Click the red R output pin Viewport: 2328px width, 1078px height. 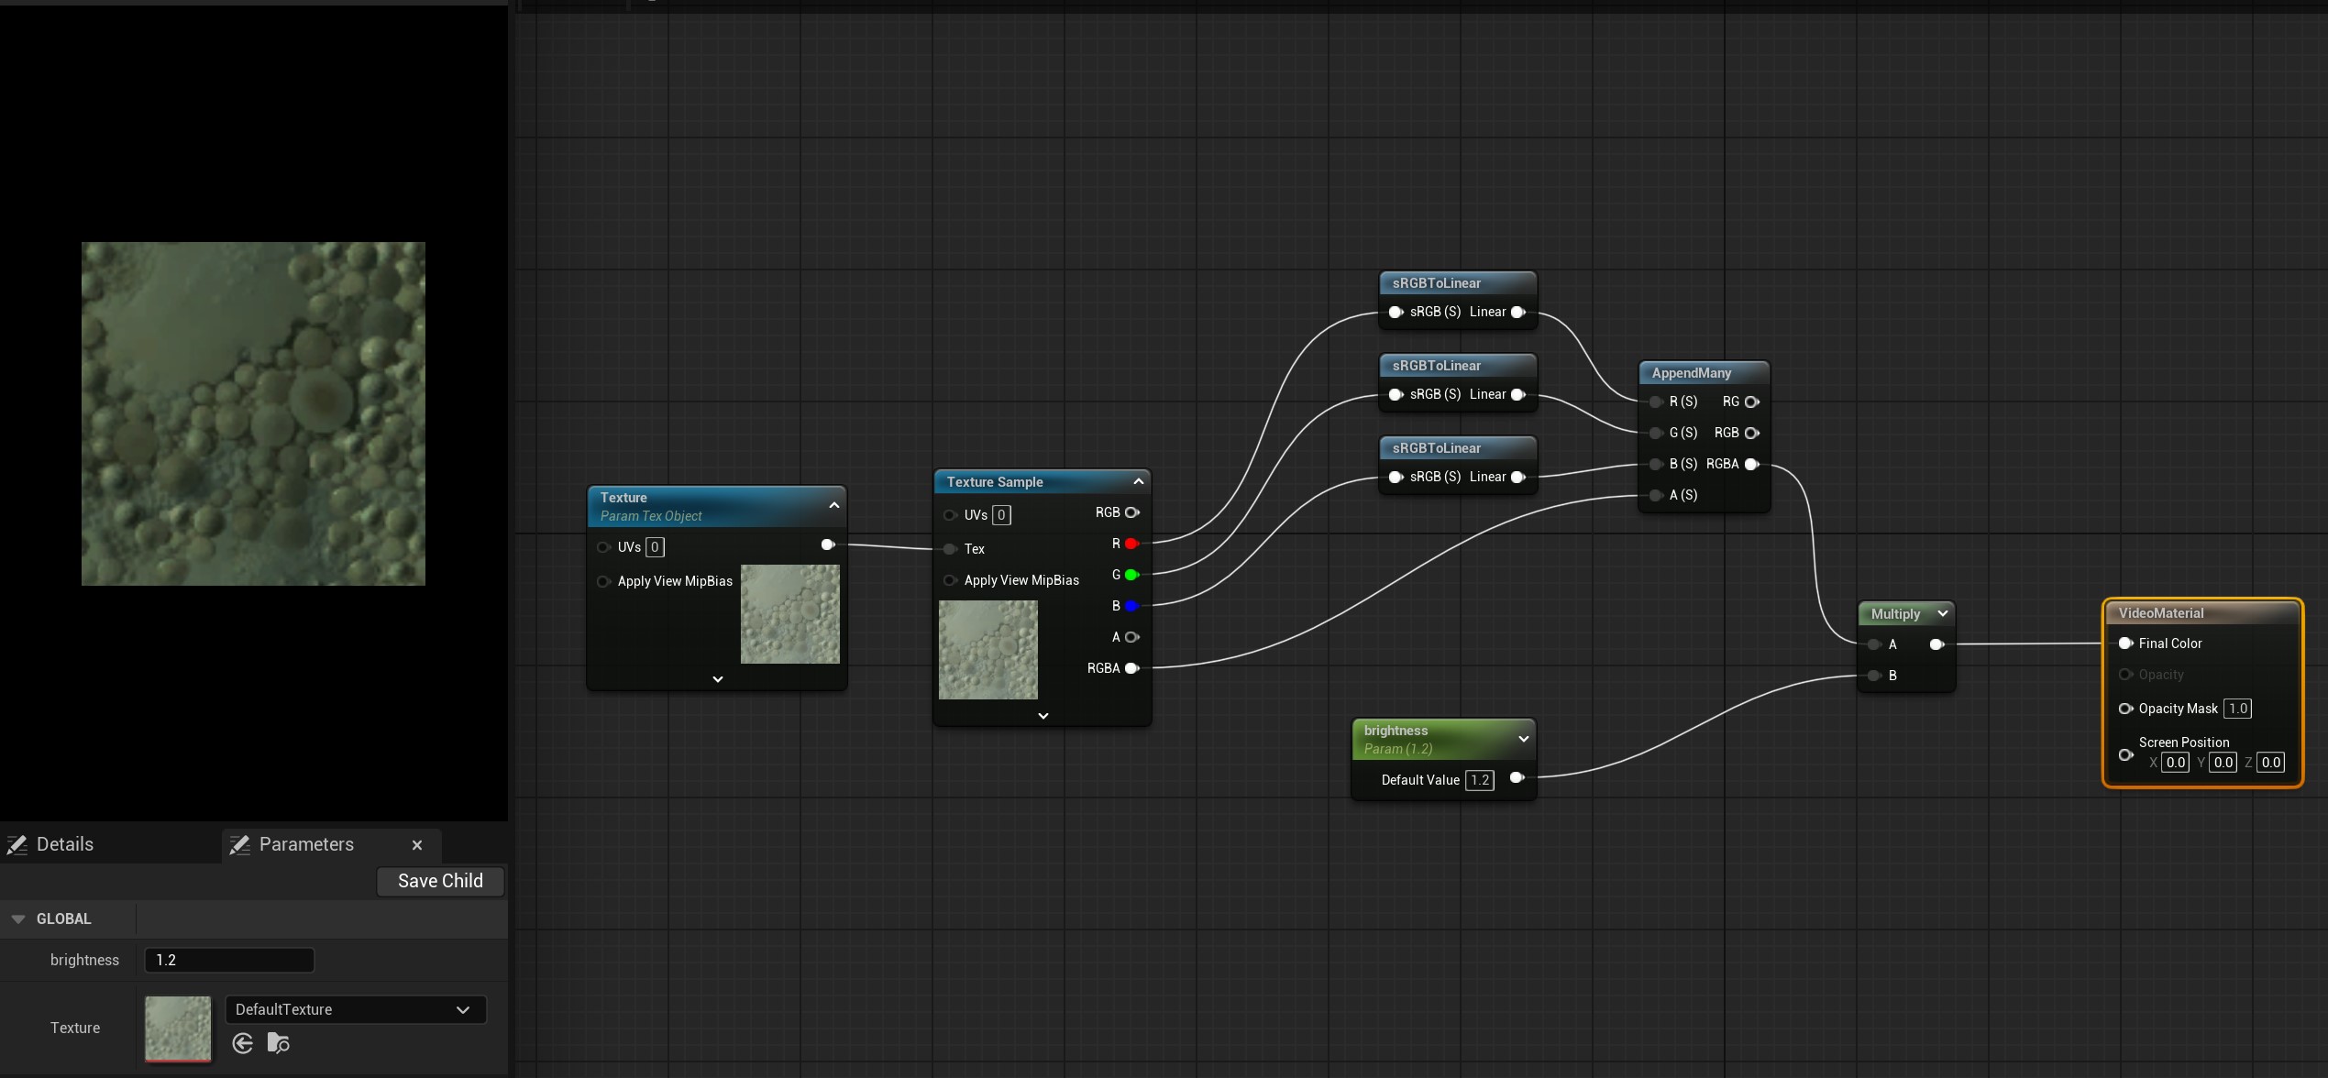1131,544
